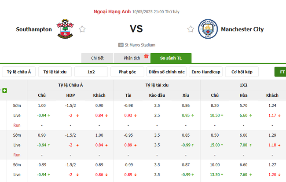The width and height of the screenshot is (286, 182).
Task: Click the green FT button
Action: tap(281, 72)
